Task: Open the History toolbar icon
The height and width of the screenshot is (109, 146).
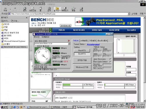Action: tap(65, 9)
